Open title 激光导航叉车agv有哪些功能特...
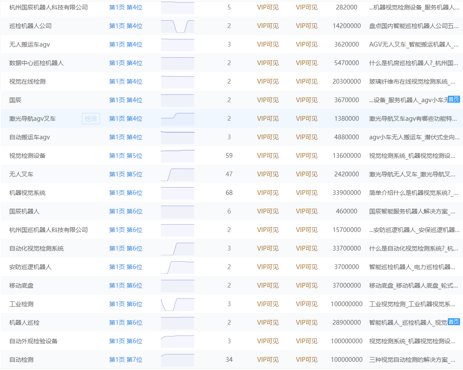463x370 pixels. (413, 119)
